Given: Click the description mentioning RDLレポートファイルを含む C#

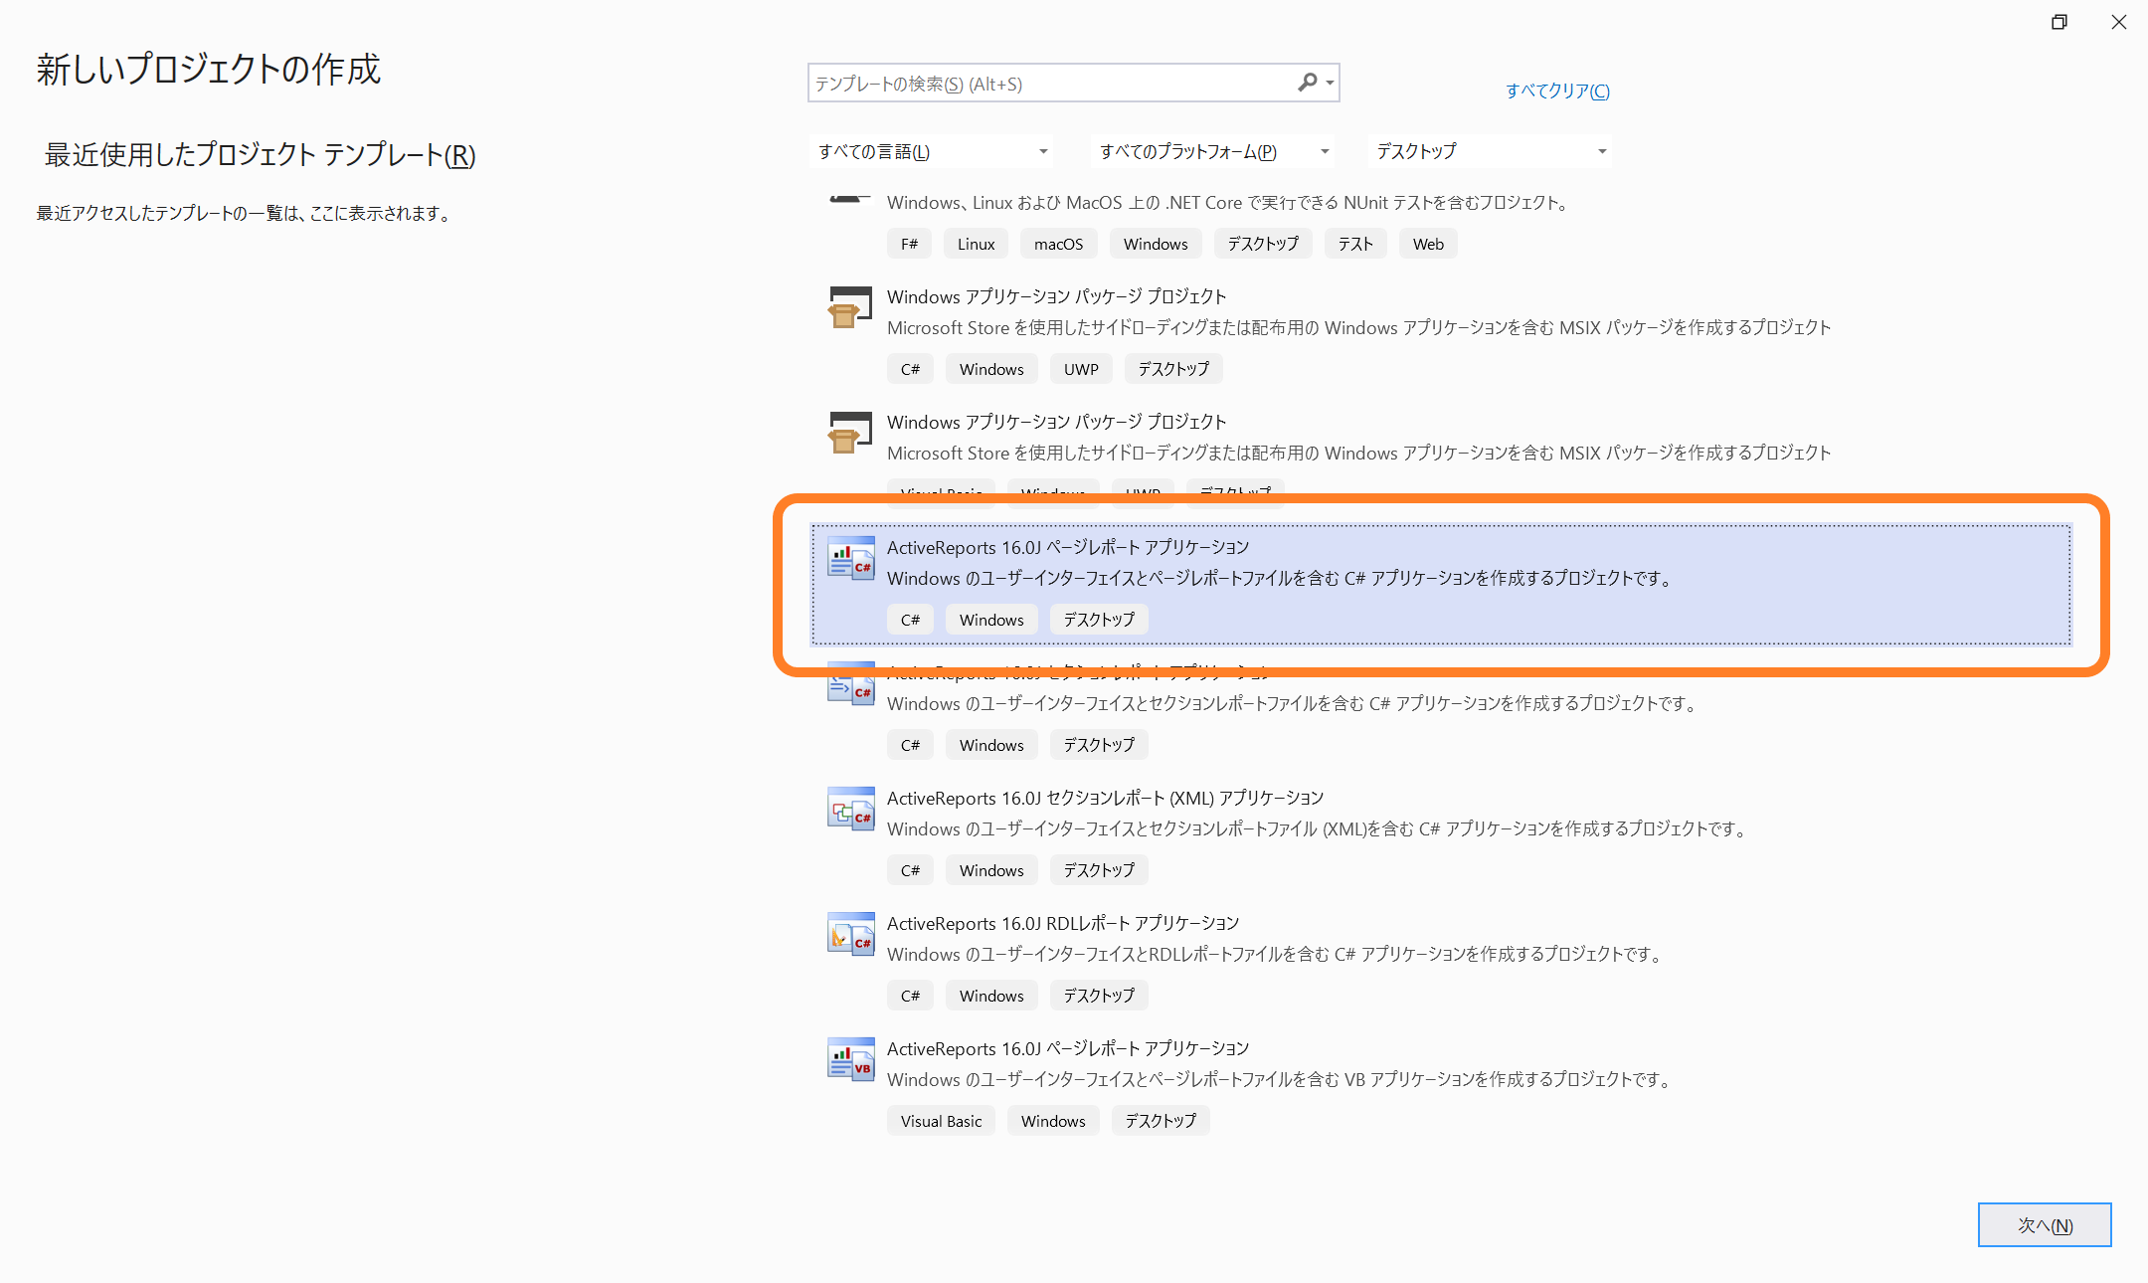Looking at the screenshot, I should pos(1276,954).
